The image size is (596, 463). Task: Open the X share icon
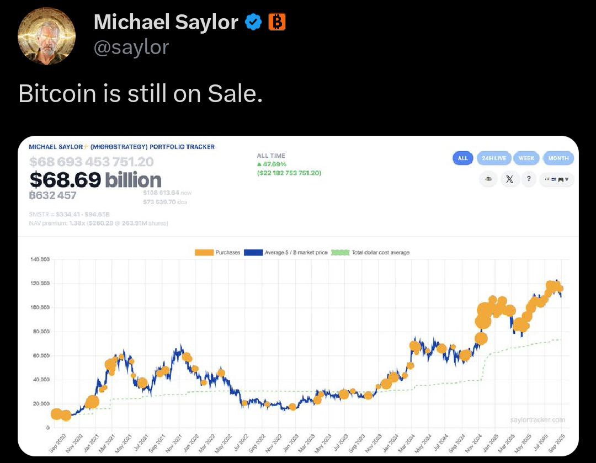[509, 179]
